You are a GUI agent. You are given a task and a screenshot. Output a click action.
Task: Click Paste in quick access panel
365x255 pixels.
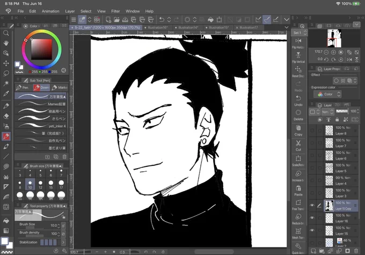pos(298,191)
